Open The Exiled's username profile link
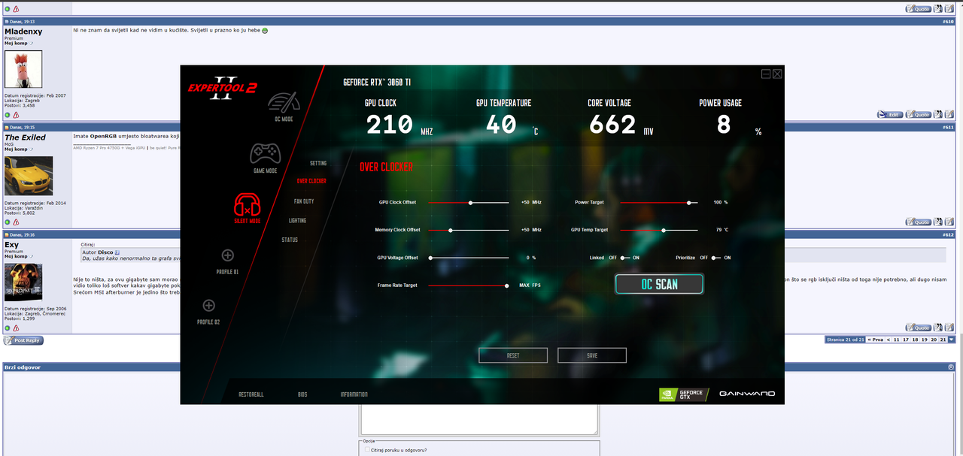The width and height of the screenshot is (963, 456). point(25,137)
